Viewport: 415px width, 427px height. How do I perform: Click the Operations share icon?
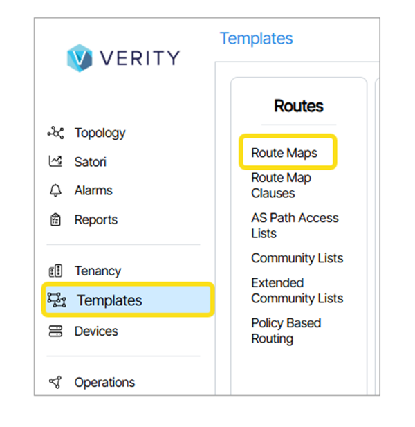[55, 382]
